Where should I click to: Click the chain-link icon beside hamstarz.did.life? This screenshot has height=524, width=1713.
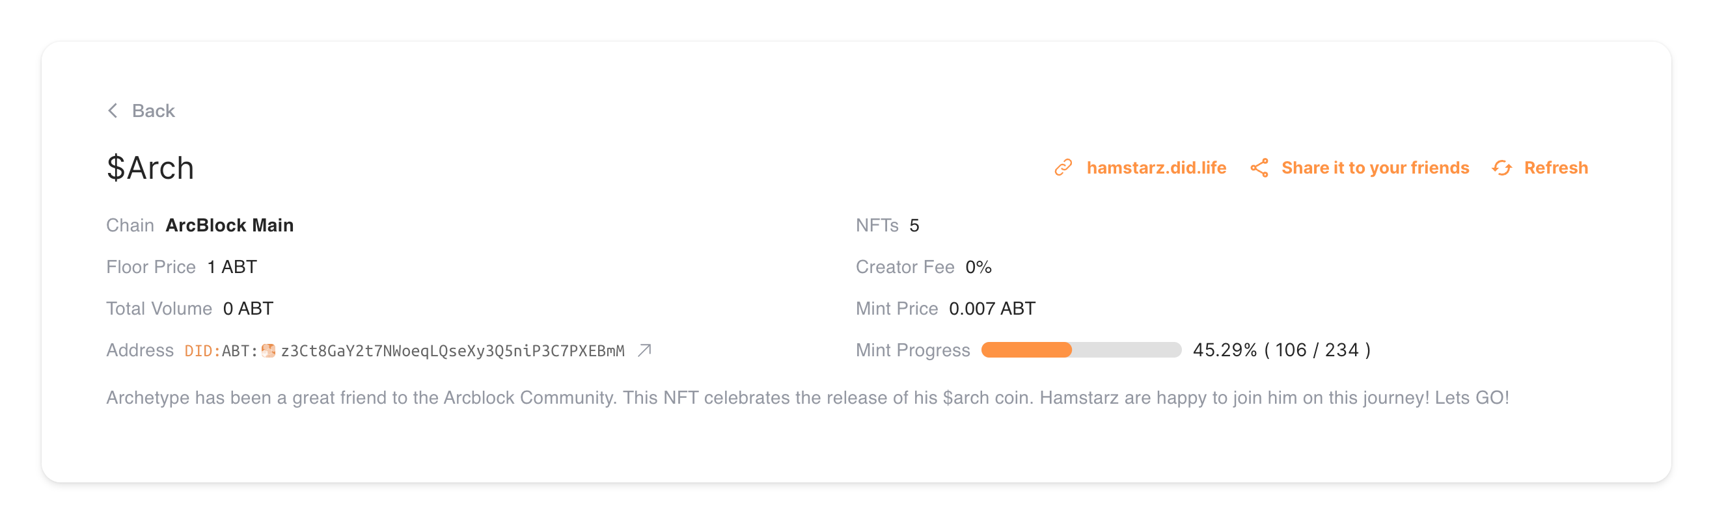point(1063,168)
